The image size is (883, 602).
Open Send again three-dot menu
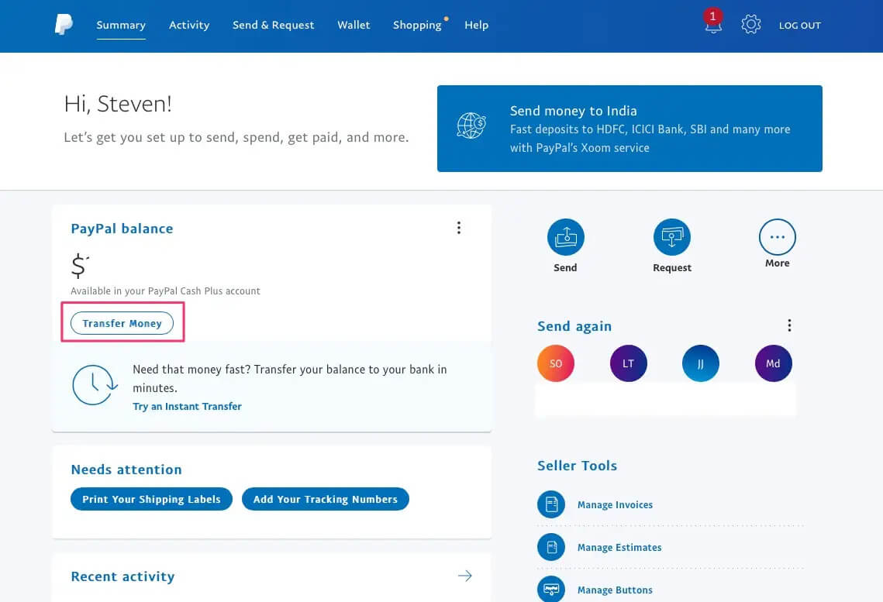pos(789,325)
